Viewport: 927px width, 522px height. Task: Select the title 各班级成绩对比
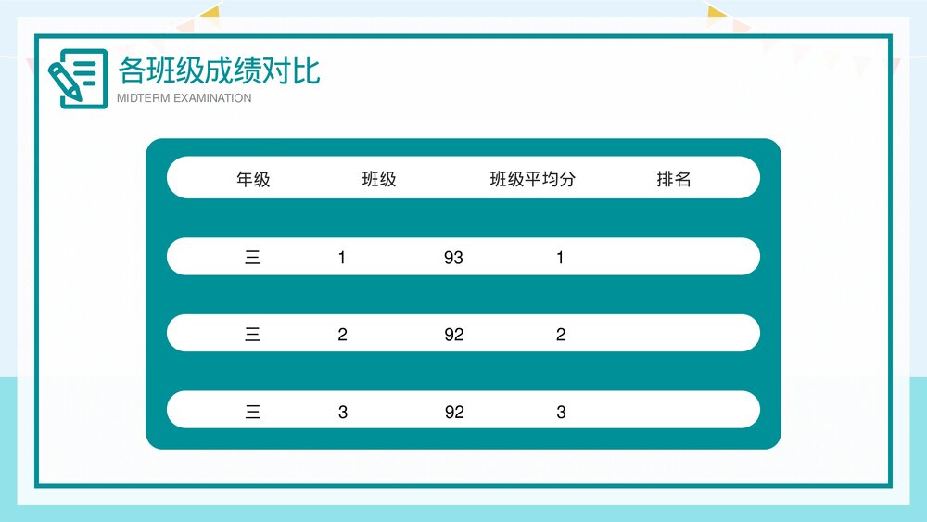point(220,71)
